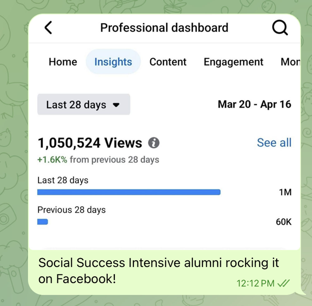Click the long blue Last 28 days bar

point(129,192)
